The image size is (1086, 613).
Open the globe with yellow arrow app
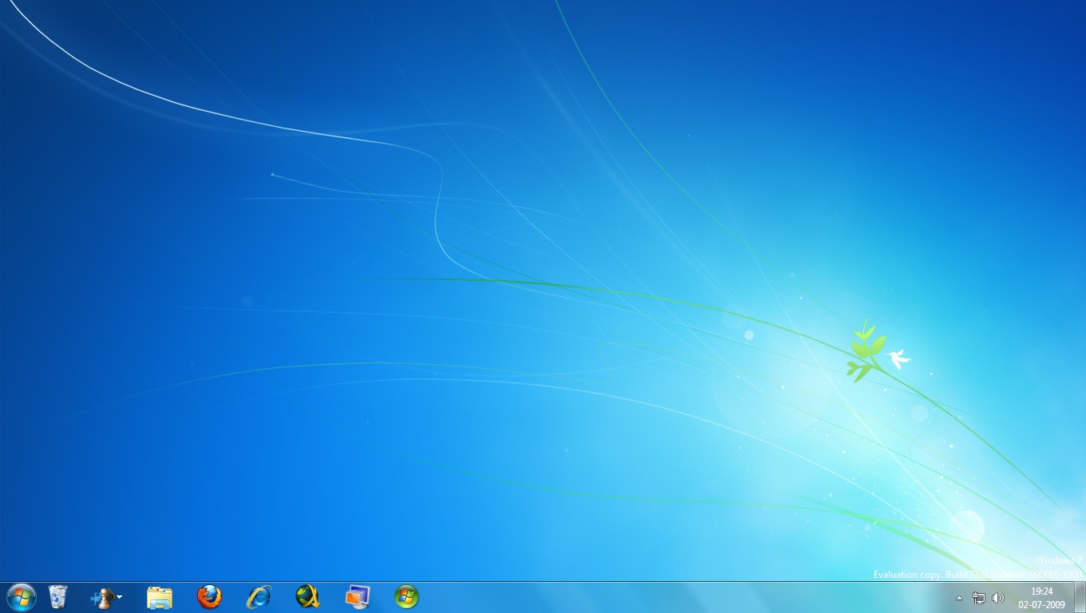click(307, 597)
